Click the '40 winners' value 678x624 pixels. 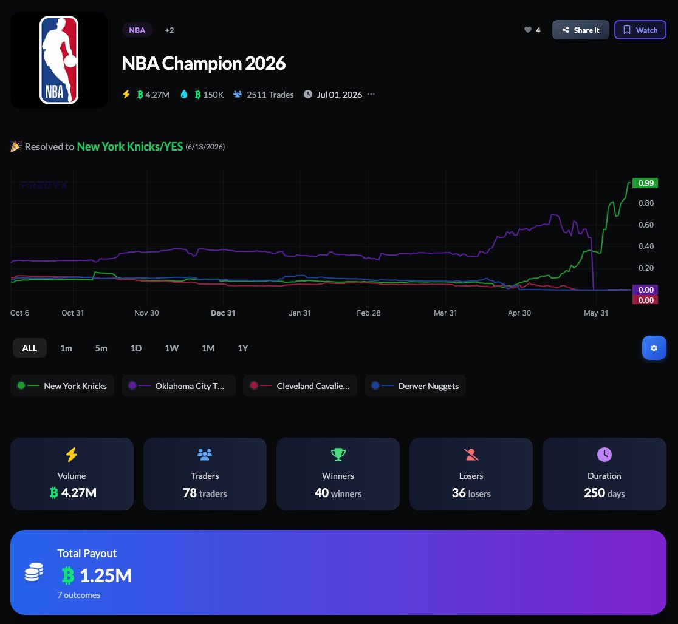(x=338, y=493)
